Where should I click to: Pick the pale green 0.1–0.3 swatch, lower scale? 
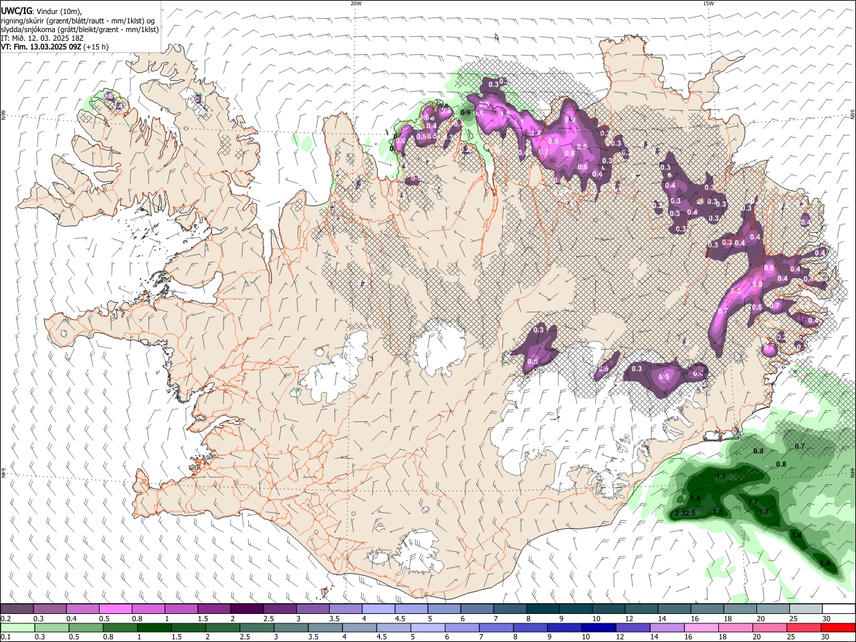(17, 627)
